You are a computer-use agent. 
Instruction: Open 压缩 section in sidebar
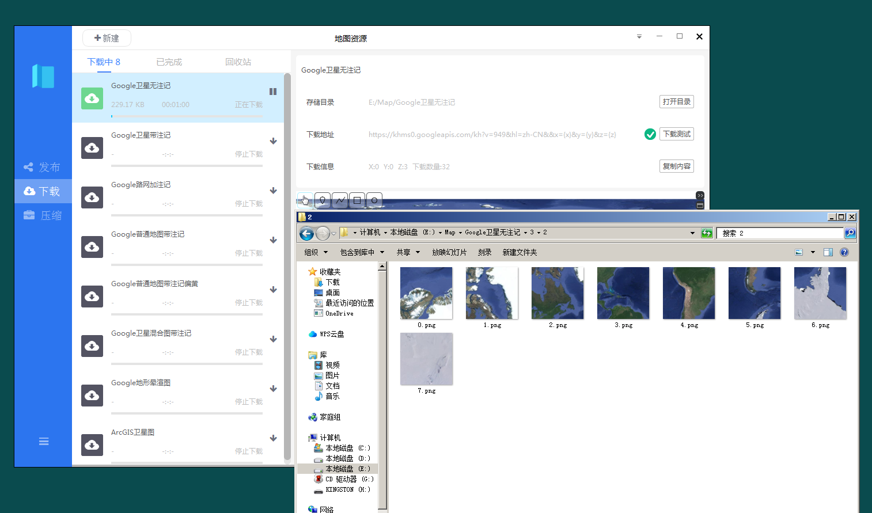tap(42, 215)
